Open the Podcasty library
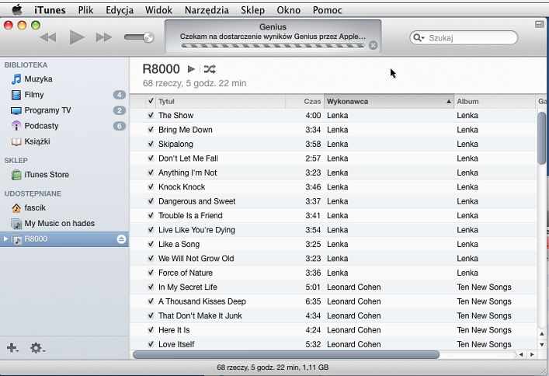Viewport: 549px width, 376px height. coord(41,126)
